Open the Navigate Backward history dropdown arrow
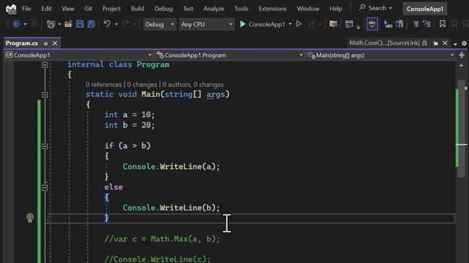This screenshot has width=469, height=263. pyautogui.click(x=25, y=24)
